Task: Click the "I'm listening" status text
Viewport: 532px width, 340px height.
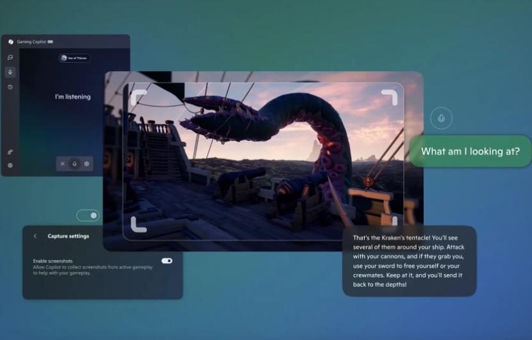Action: point(72,97)
